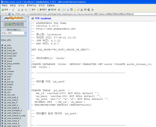Open the g4_memo table

pyautogui.click(x=8, y=74)
